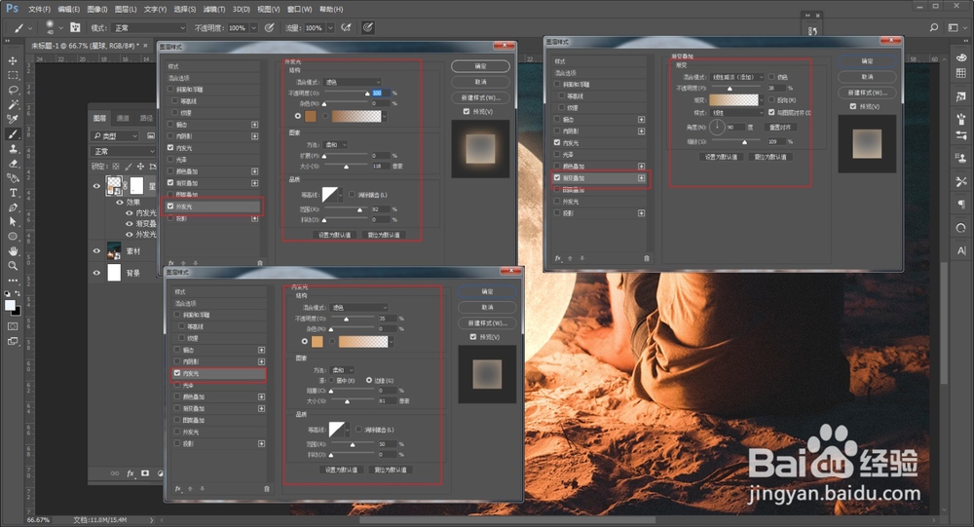Image resolution: width=974 pixels, height=527 pixels.
Task: Open the brush 模式 dropdown in options bar
Action: coord(149,28)
